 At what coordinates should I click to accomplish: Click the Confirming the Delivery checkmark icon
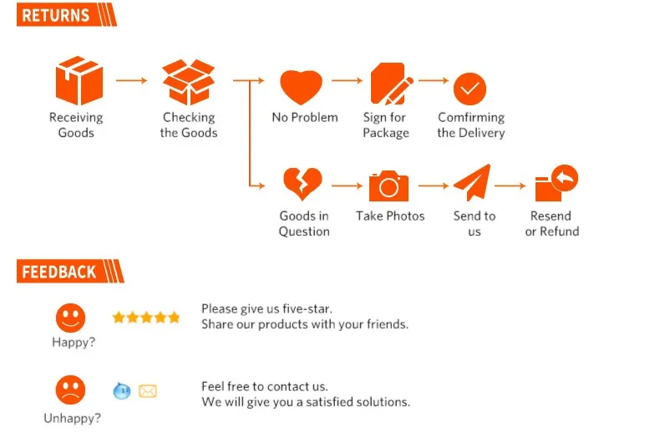[x=470, y=89]
